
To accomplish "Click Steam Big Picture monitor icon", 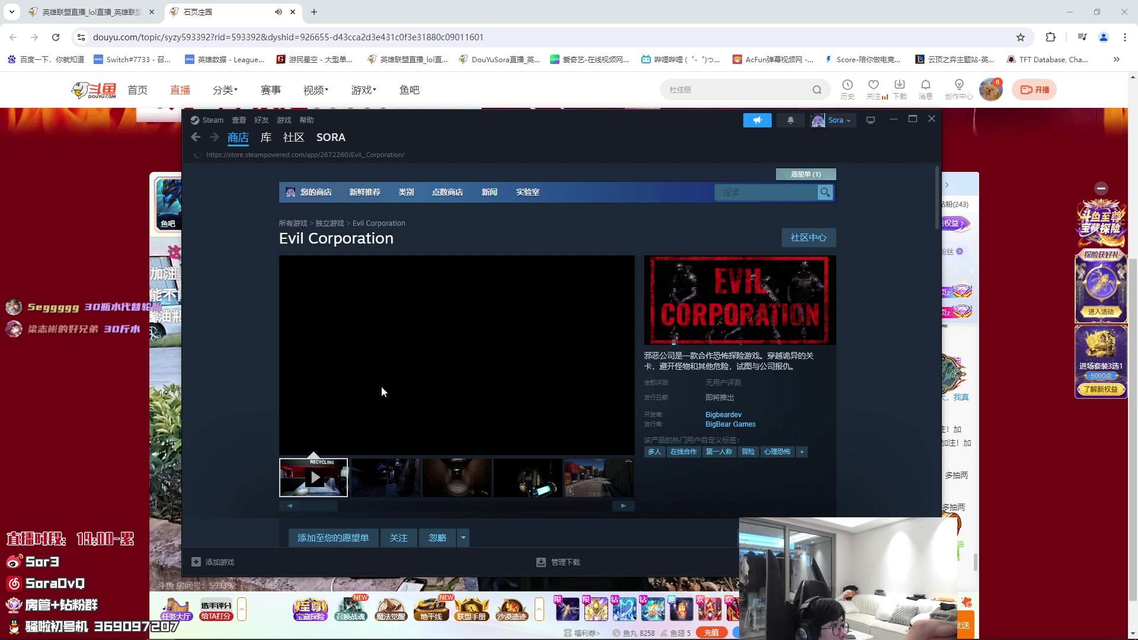I will click(871, 120).
